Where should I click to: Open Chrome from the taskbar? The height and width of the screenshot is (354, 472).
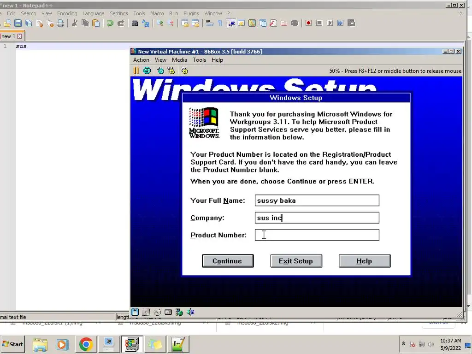[x=86, y=344]
